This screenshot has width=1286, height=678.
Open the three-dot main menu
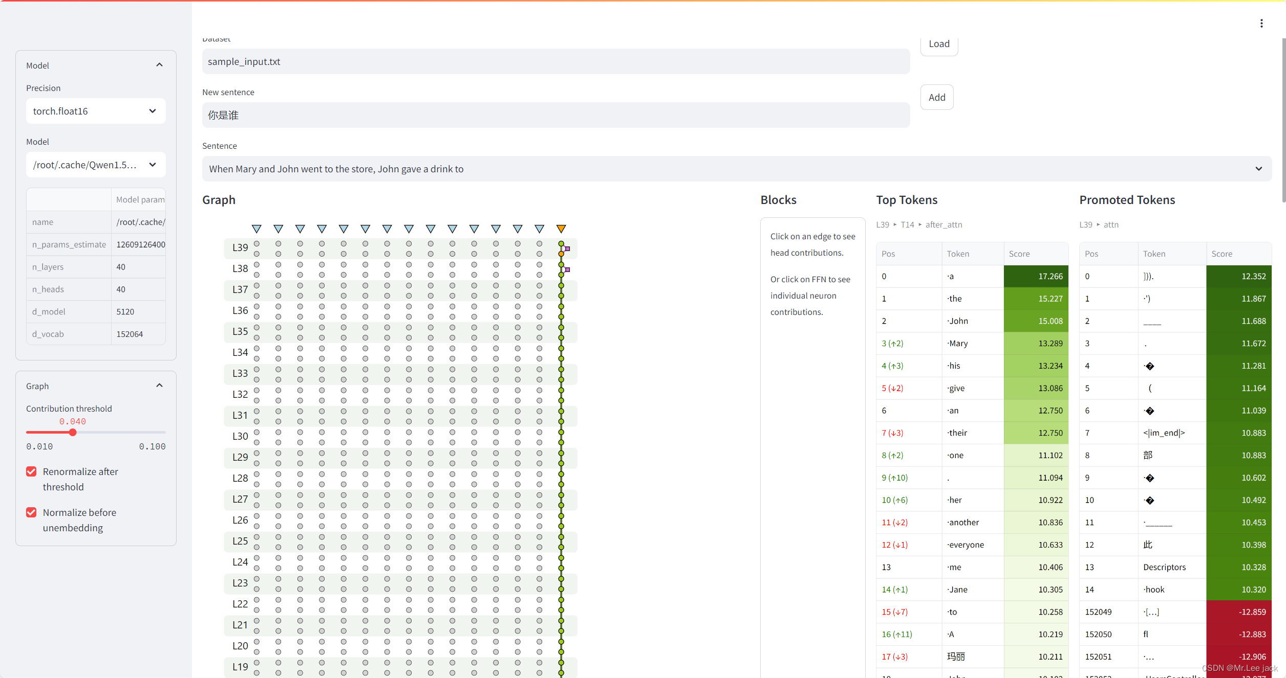point(1261,24)
